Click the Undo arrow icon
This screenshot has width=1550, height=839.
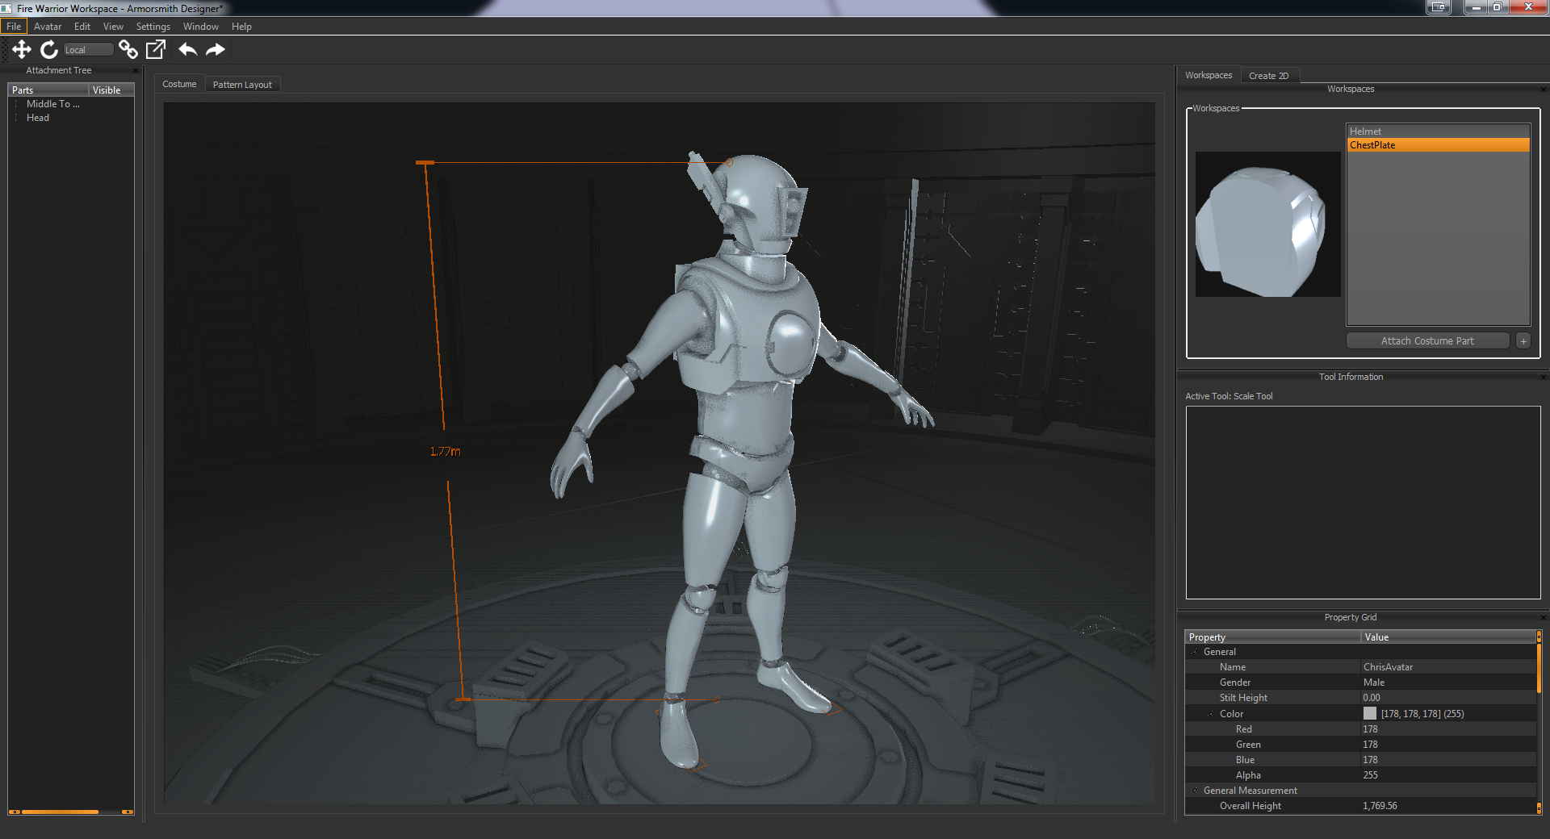188,50
